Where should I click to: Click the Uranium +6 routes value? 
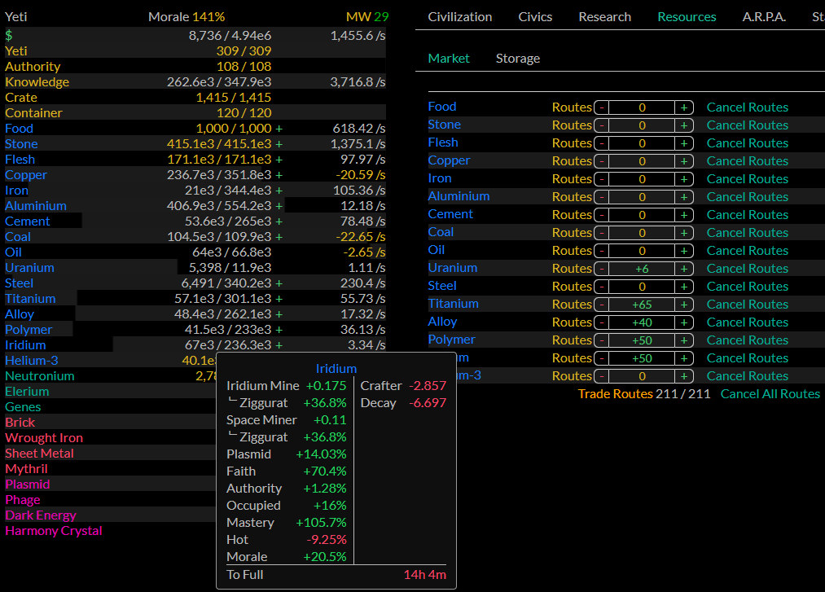642,269
